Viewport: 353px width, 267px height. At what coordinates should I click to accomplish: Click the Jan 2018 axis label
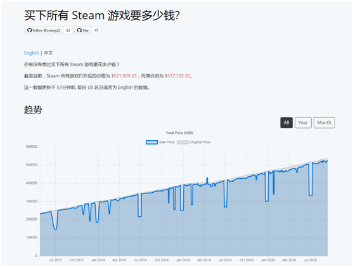(x=98, y=260)
